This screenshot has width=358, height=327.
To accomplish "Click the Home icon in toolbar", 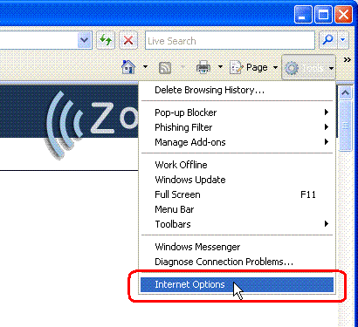I will pyautogui.click(x=128, y=67).
